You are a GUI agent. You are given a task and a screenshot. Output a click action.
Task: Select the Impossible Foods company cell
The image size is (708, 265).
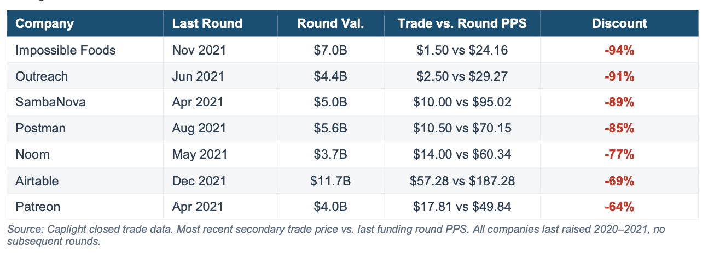pyautogui.click(x=66, y=50)
